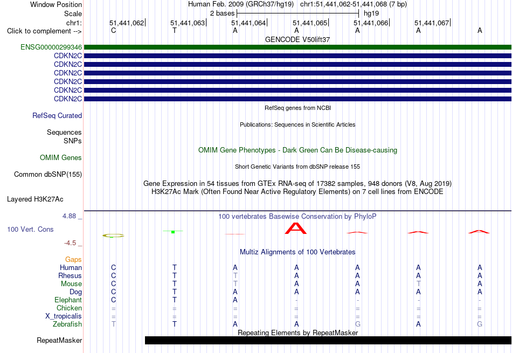Click the GTEx Gene Expression track title
512x353 pixels.
click(x=297, y=184)
